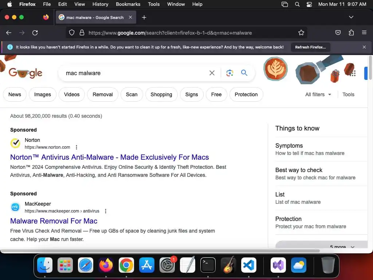
Task: Open the Tools search options
Action: pos(348,94)
